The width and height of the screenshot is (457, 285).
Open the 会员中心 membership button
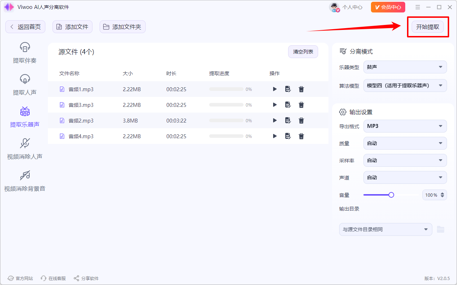coord(388,7)
